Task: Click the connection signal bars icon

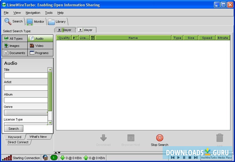Action: (7, 158)
